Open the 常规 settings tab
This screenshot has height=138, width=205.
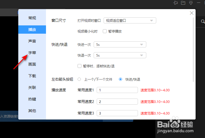point(32,18)
